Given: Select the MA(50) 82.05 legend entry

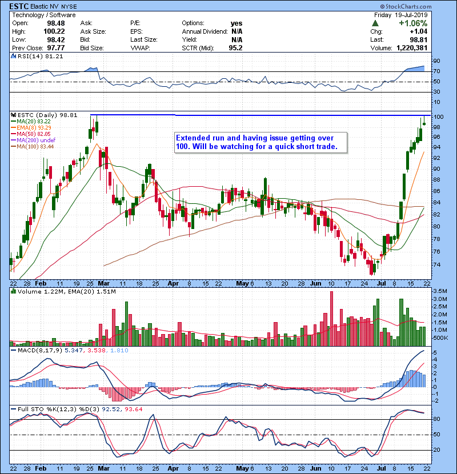Looking at the screenshot, I should click(x=31, y=134).
